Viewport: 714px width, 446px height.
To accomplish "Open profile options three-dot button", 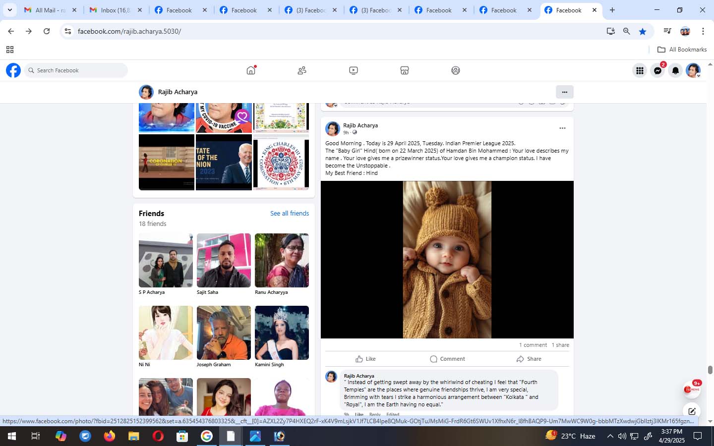I will click(x=564, y=92).
